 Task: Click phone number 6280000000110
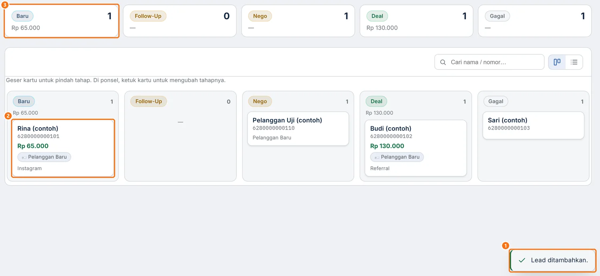coord(274,128)
